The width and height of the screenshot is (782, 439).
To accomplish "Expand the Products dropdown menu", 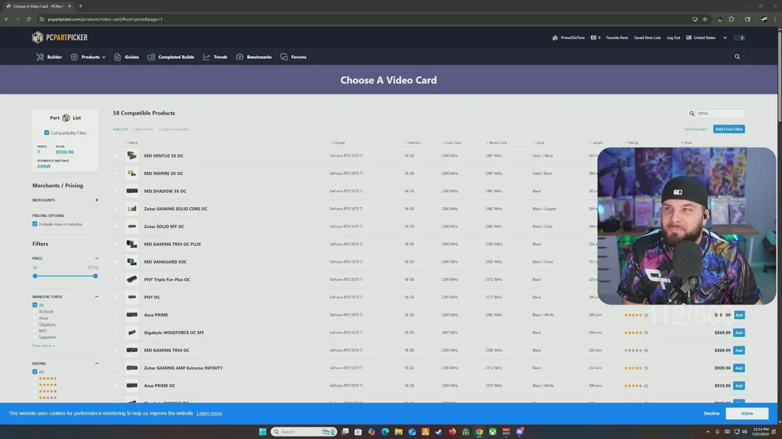I will (x=88, y=57).
